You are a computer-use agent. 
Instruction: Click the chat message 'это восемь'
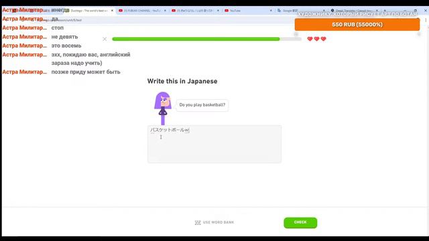coord(66,46)
